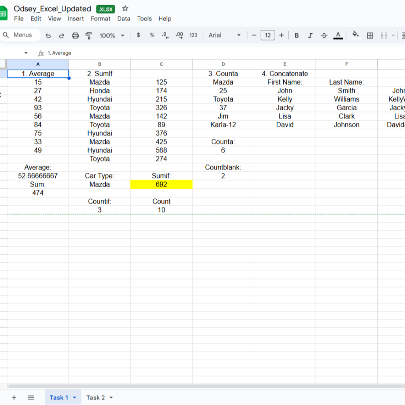405x405 pixels.
Task: Toggle Strikethrough formatting
Action: [324, 36]
